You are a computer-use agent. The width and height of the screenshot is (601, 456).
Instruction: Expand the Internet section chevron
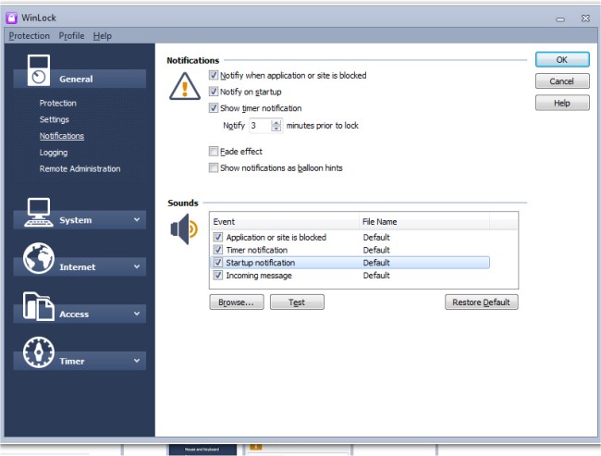[137, 266]
